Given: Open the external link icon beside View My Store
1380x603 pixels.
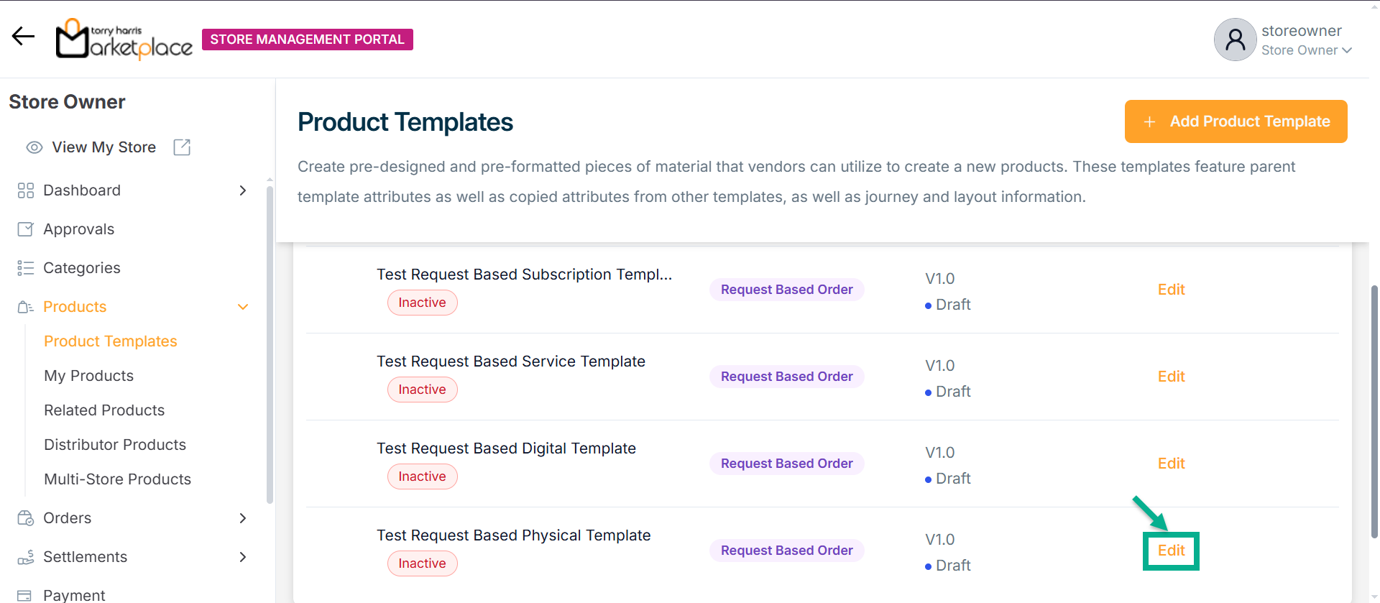Looking at the screenshot, I should tap(182, 147).
